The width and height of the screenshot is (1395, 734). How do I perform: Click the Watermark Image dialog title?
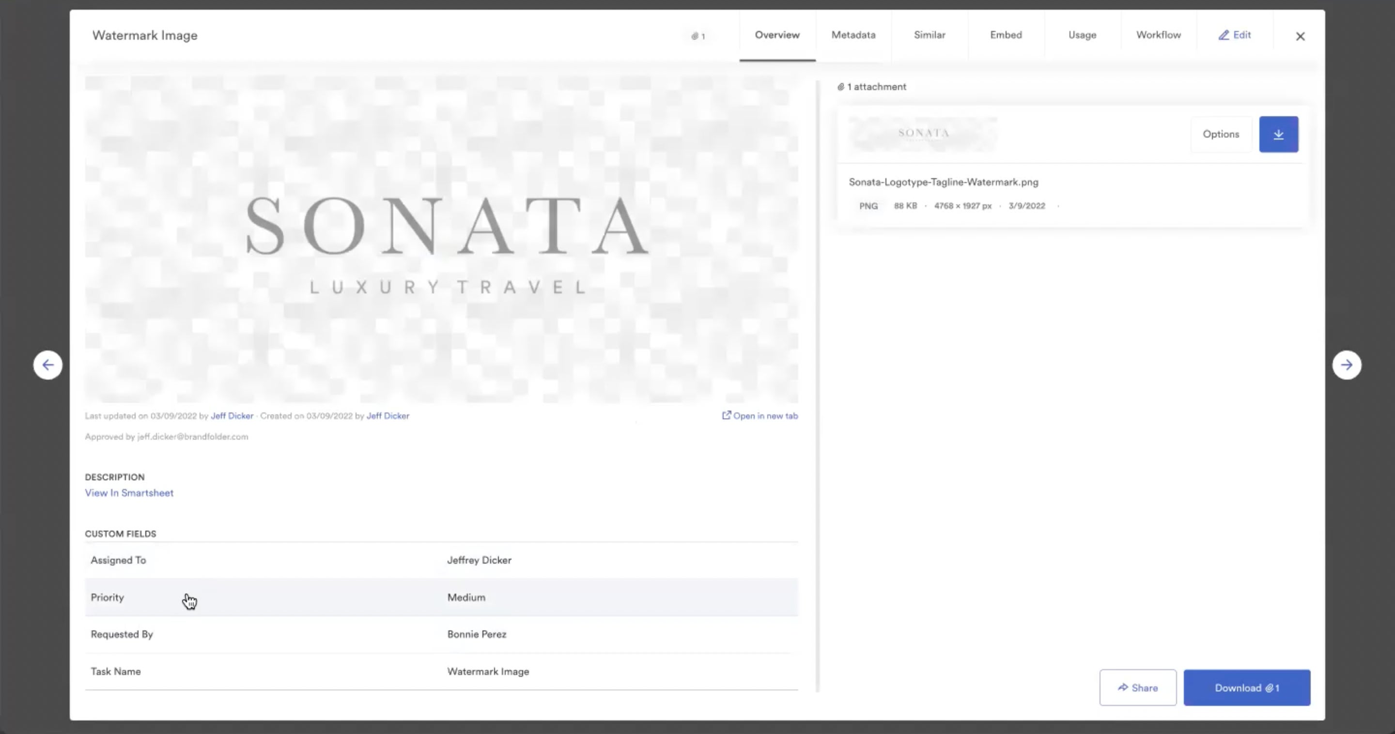[145, 36]
